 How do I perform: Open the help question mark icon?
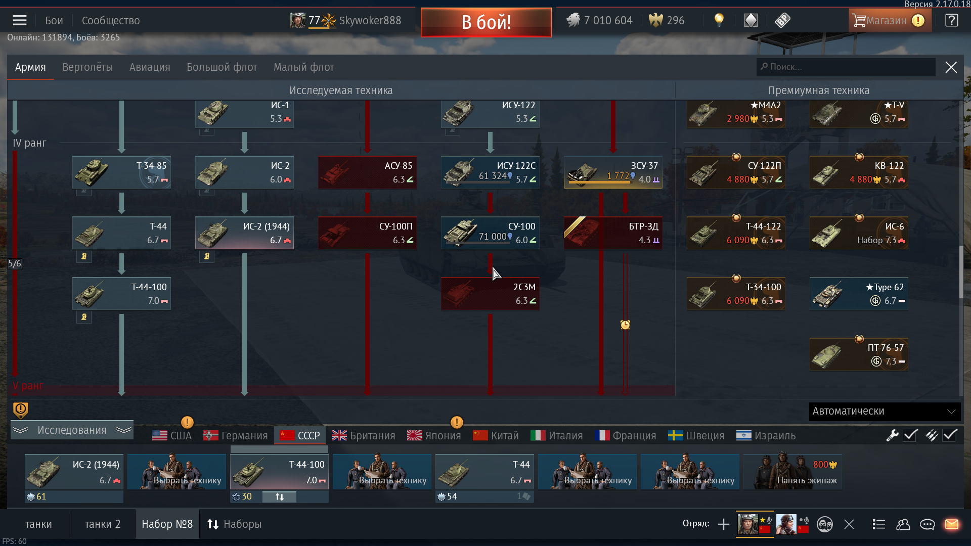(951, 21)
